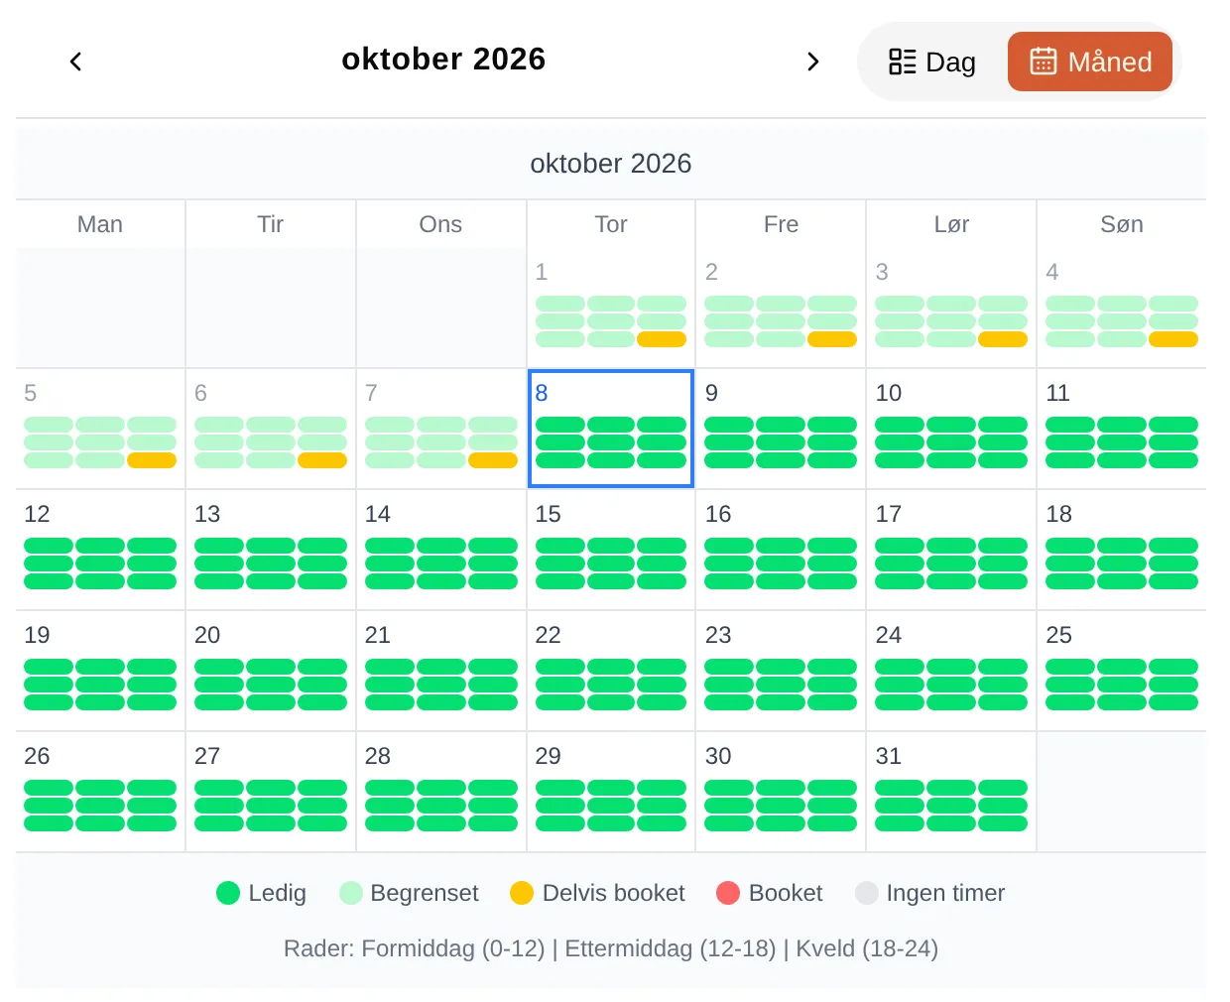
Task: Click the Booket legend label
Action: pos(786,893)
